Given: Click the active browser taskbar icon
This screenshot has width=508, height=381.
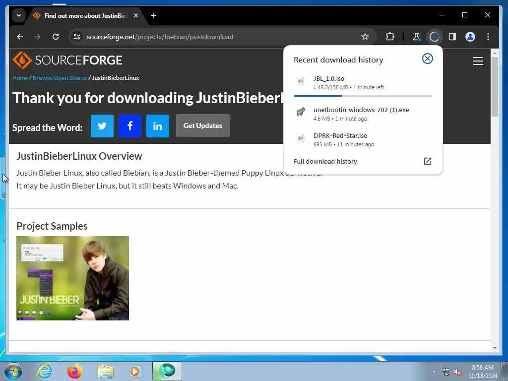Looking at the screenshot, I should [x=167, y=371].
